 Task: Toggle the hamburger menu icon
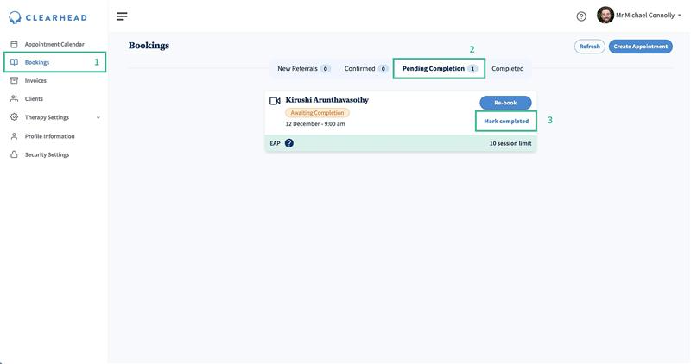pos(122,16)
